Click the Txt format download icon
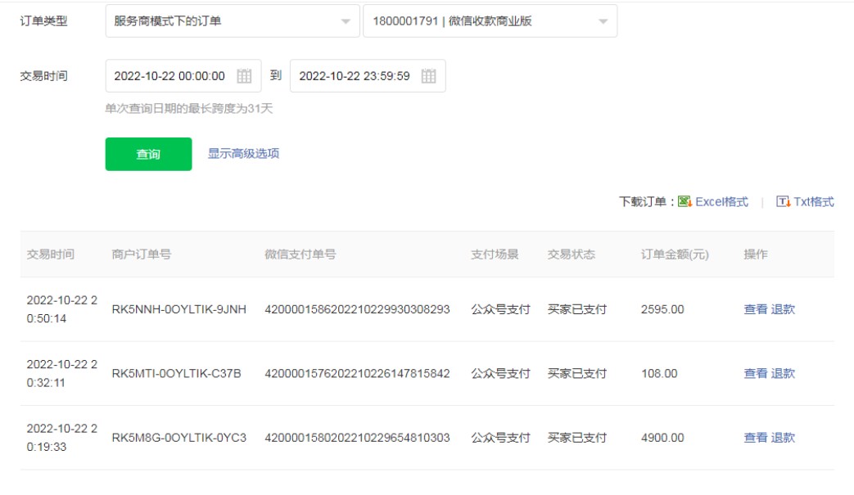Viewport: 854px width, 495px height. (783, 201)
